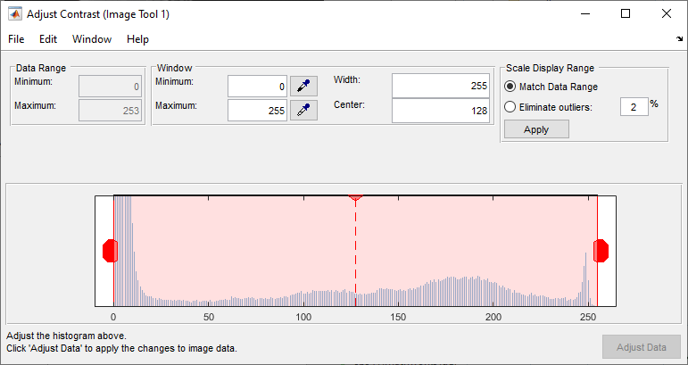Image resolution: width=688 pixels, height=365 pixels.
Task: Click the outlier percentage field
Action: point(633,107)
